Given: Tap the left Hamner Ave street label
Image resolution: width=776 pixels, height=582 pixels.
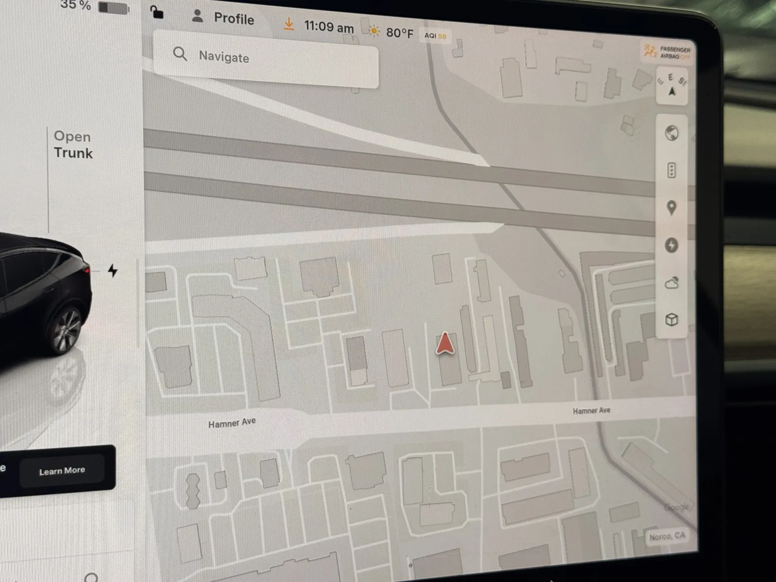Looking at the screenshot, I should point(232,423).
